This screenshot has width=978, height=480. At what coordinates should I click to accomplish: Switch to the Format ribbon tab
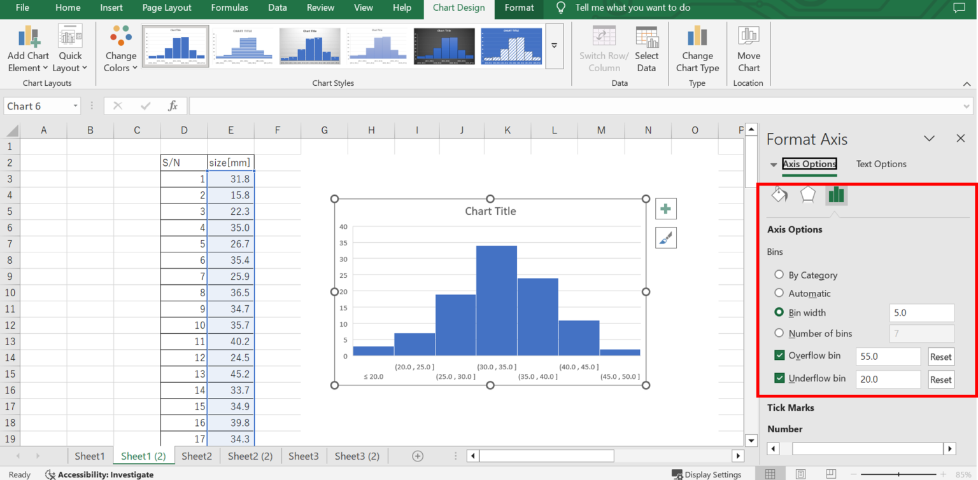(x=518, y=8)
